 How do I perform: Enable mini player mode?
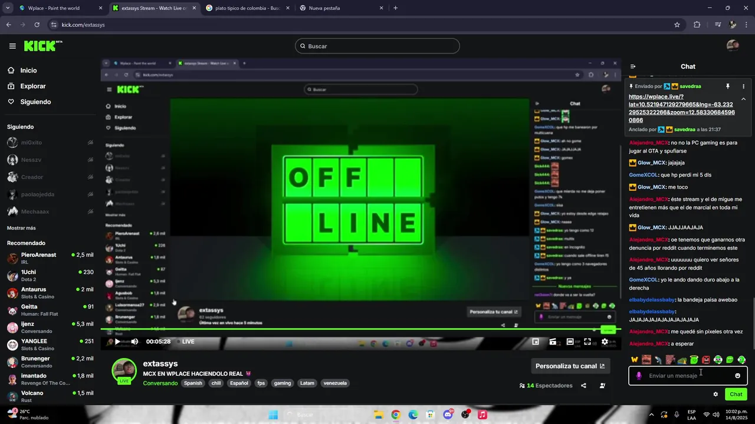point(536,342)
